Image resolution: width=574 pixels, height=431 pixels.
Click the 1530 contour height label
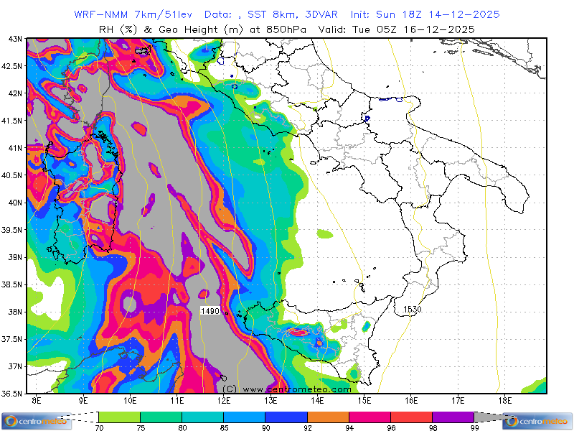412,310
